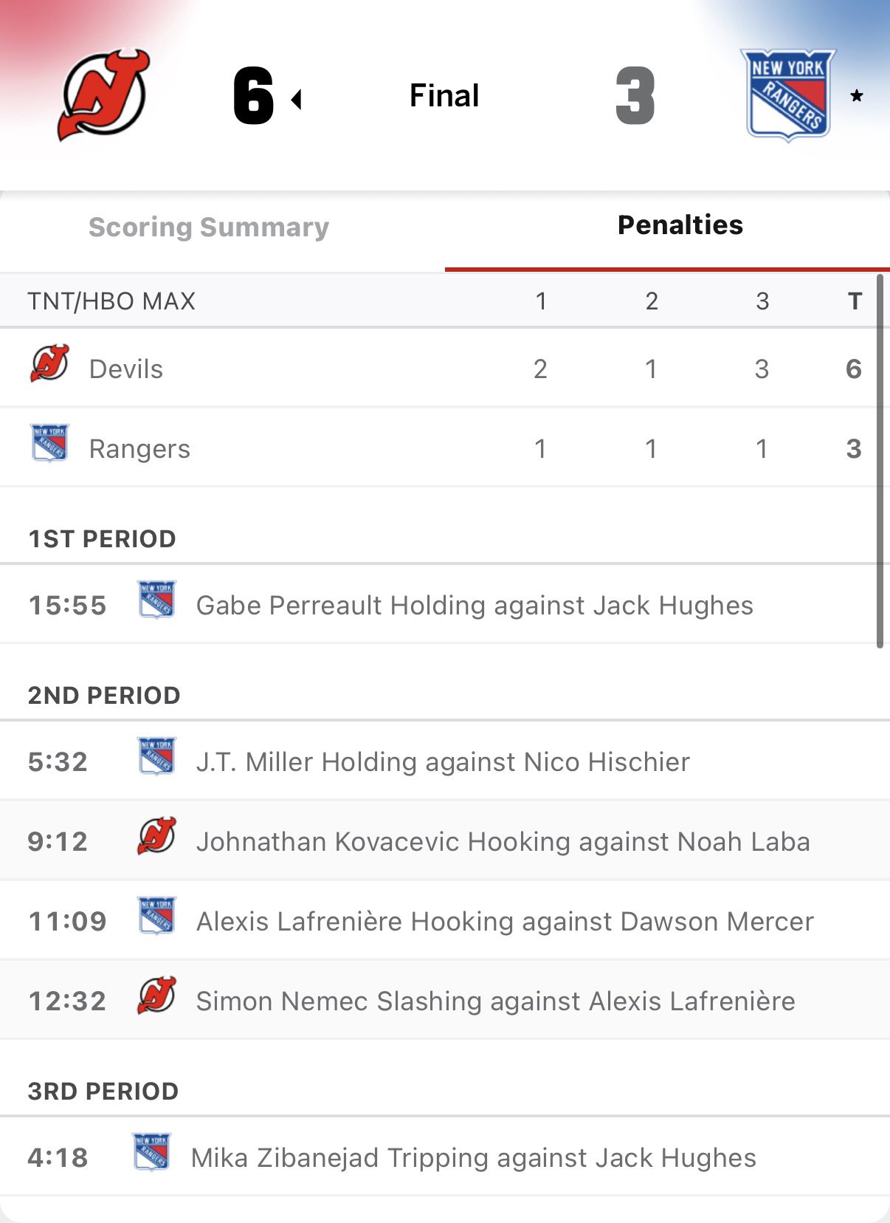
Task: Tap Rangers icon next to Gabe Perreault penalty
Action: tap(156, 600)
